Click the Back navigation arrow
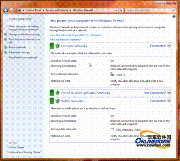Image resolution: width=180 pixels, height=161 pixels. [6, 10]
